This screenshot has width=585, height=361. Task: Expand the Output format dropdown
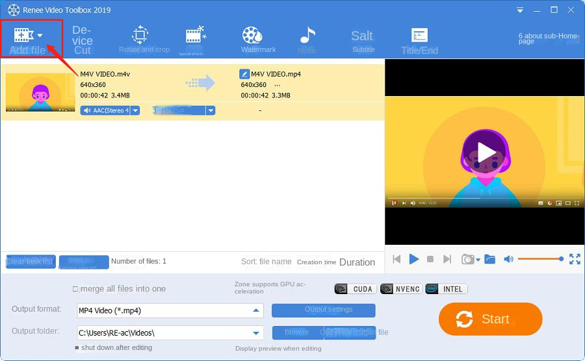click(x=256, y=310)
